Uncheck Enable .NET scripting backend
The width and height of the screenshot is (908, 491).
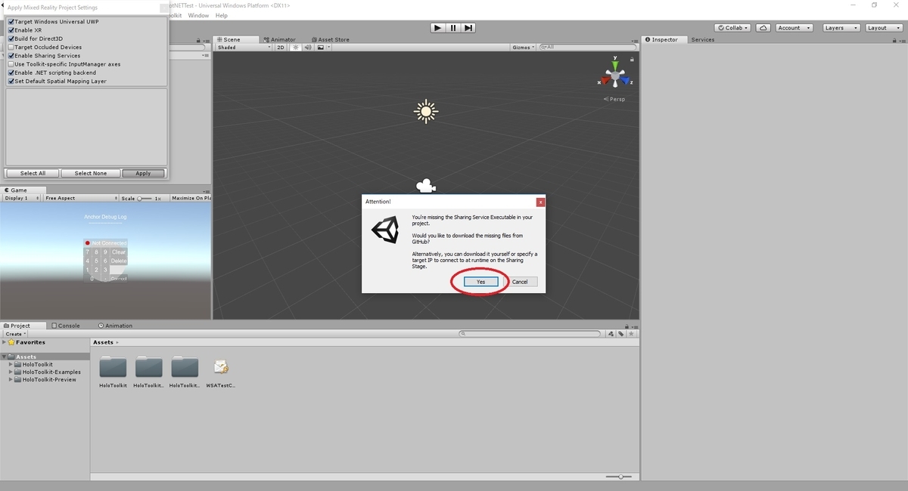click(x=11, y=73)
